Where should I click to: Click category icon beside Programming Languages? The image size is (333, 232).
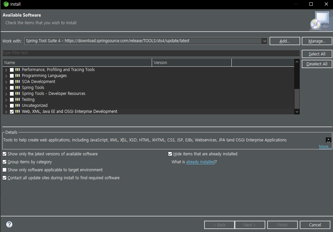click(18, 76)
